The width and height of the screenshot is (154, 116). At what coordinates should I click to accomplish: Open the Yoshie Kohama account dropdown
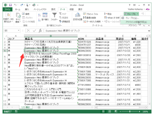click(144, 9)
